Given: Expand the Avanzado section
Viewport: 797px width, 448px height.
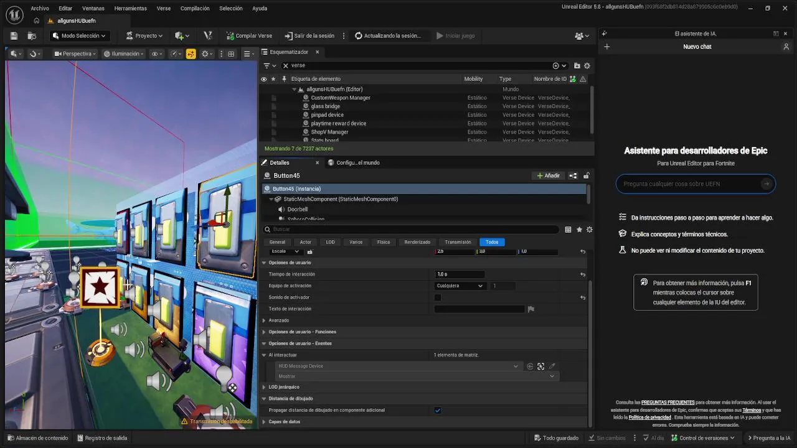Looking at the screenshot, I should click(x=264, y=320).
